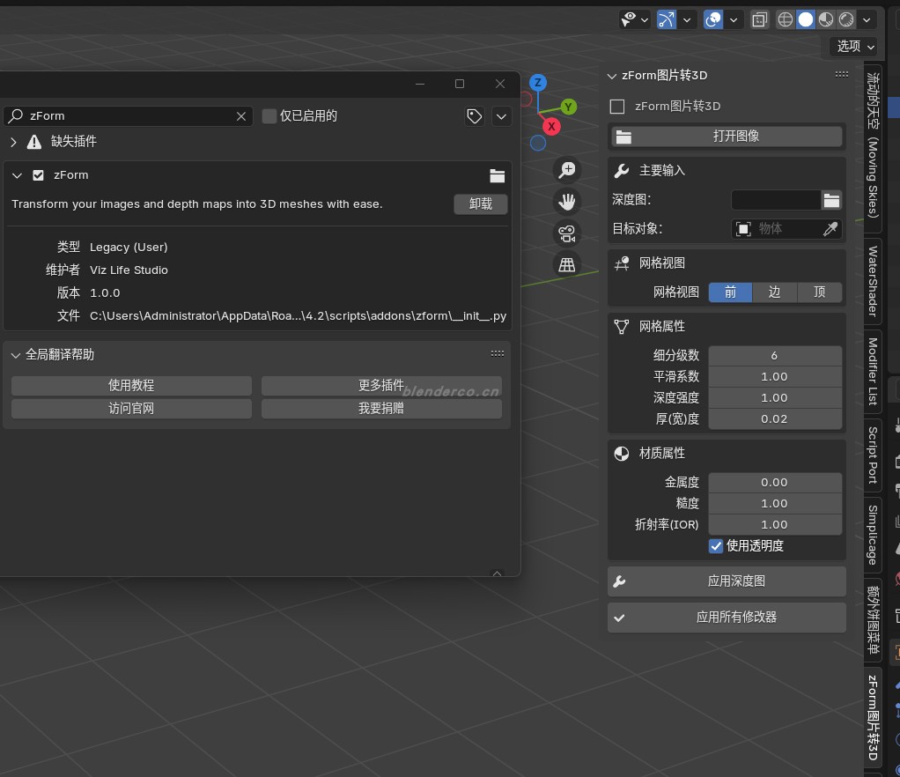900x777 pixels.
Task: Open the 选项 dropdown
Action: point(855,46)
